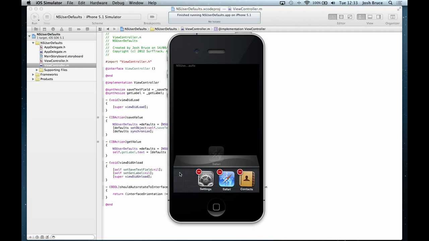Open the Window menu
Image resolution: width=429 pixels, height=241 pixels.
click(x=136, y=3)
